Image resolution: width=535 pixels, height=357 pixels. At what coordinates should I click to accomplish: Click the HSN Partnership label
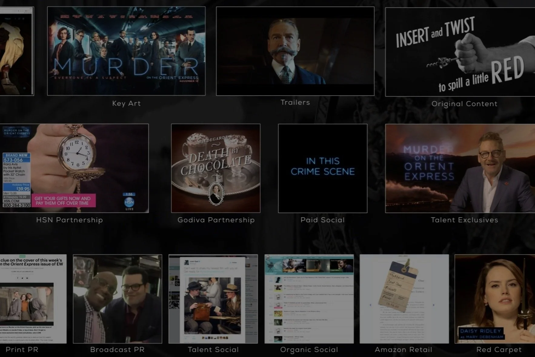click(x=69, y=220)
